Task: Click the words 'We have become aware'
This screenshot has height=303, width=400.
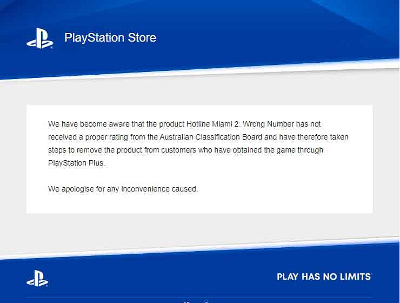Action: point(89,124)
